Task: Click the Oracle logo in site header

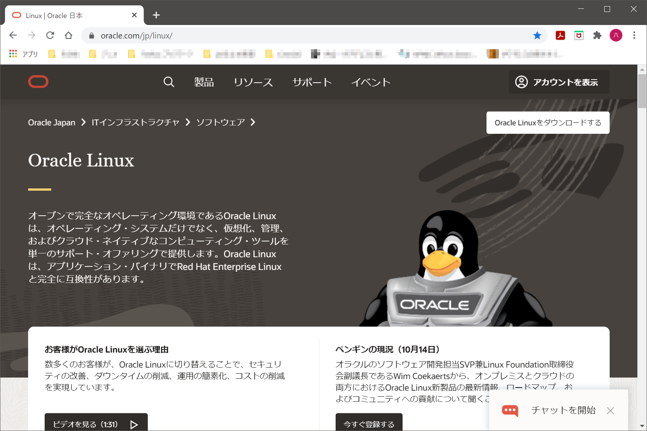Action: (38, 82)
